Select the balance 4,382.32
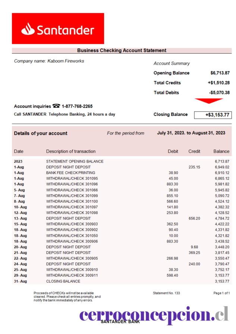236x334 pixels. coord(222,207)
